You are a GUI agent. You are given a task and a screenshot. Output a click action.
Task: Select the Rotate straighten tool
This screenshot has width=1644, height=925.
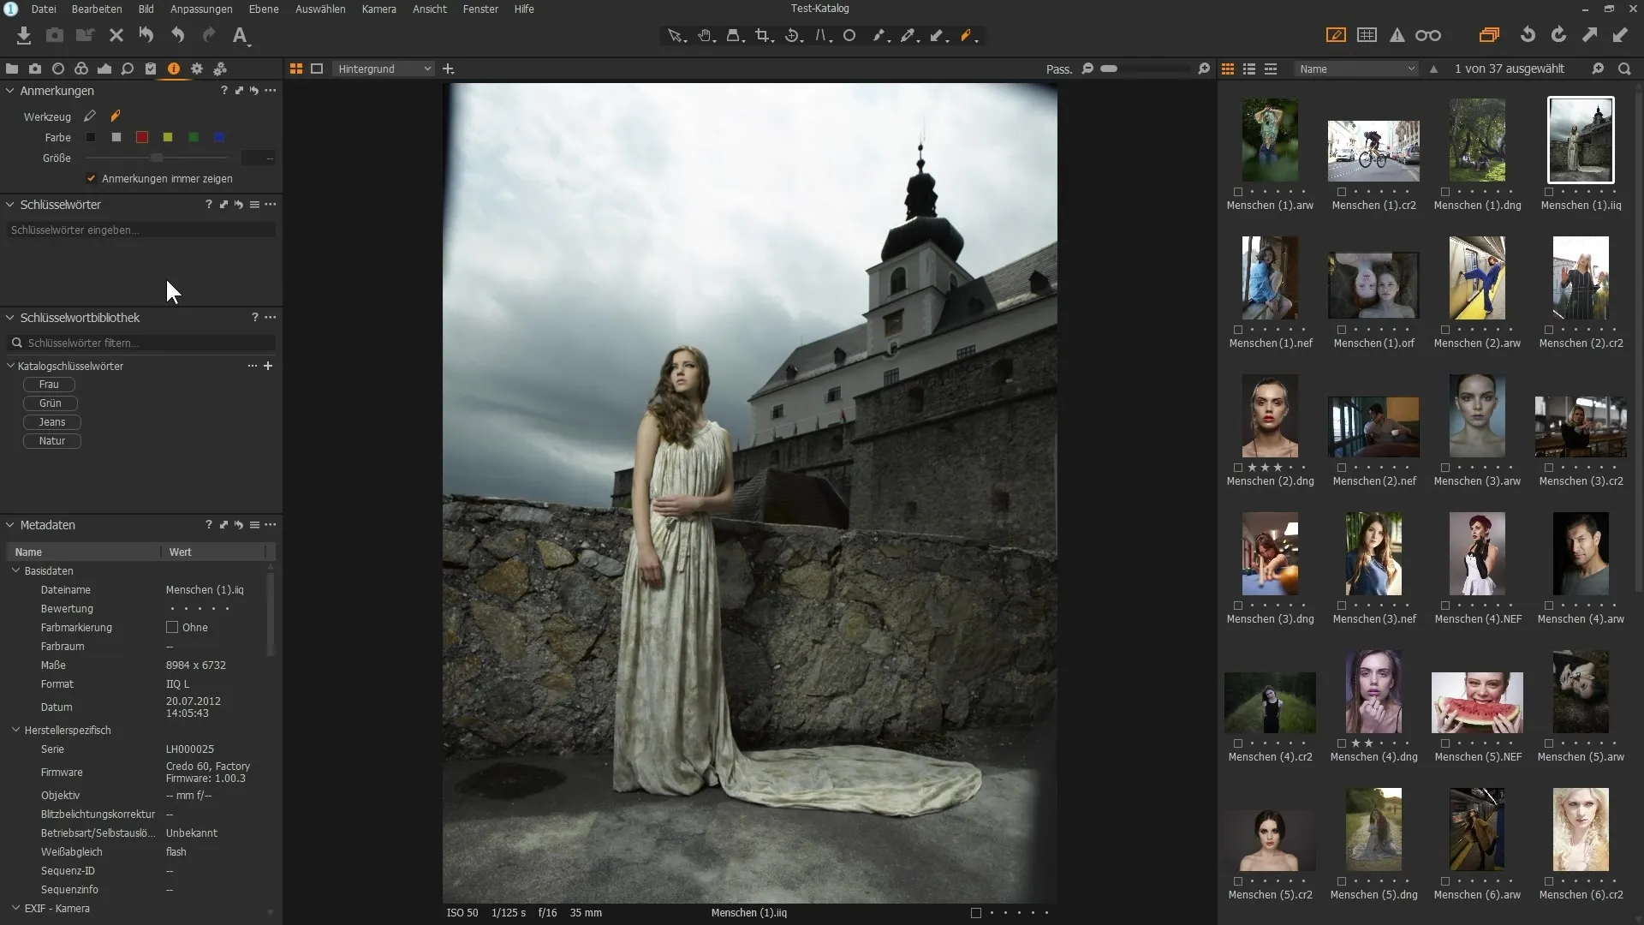click(793, 36)
